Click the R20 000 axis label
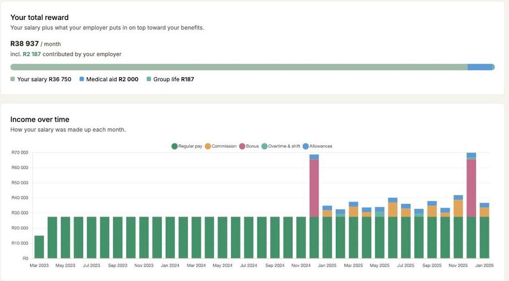This screenshot has height=281, width=509. [x=20, y=228]
